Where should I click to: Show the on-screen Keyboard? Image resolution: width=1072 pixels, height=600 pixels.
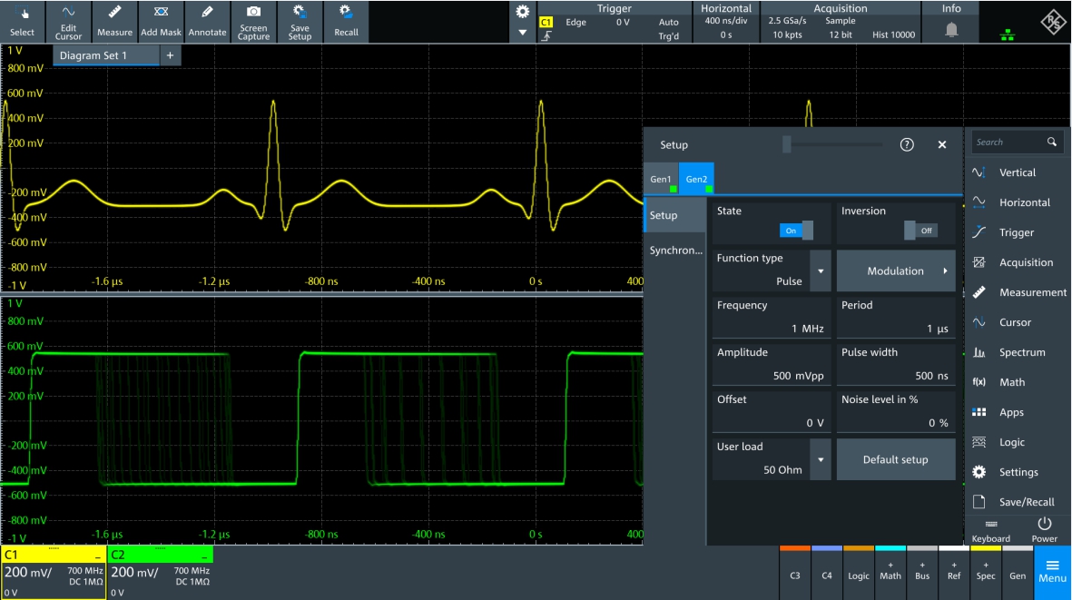click(990, 531)
